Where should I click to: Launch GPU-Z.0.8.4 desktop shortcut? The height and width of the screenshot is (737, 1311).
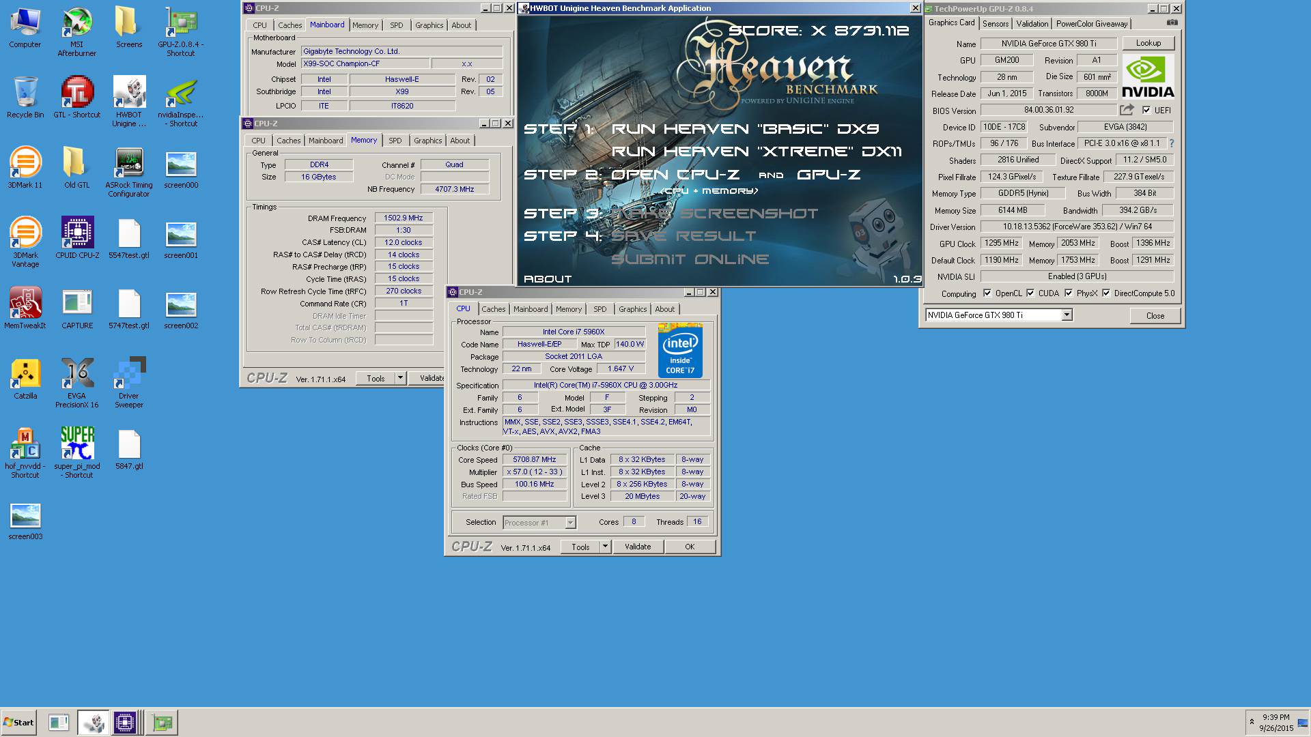[x=181, y=31]
